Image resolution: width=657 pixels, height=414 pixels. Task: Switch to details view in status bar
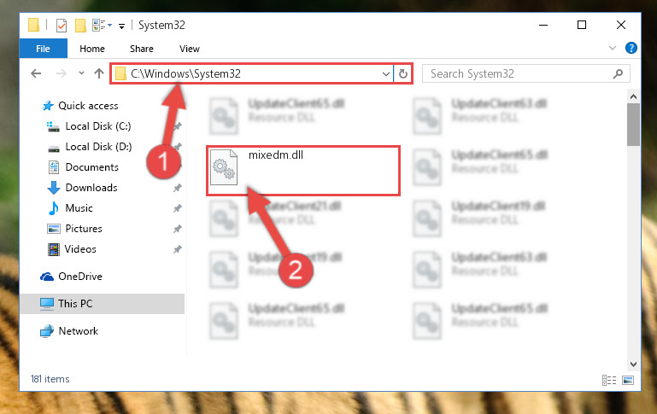pyautogui.click(x=609, y=380)
